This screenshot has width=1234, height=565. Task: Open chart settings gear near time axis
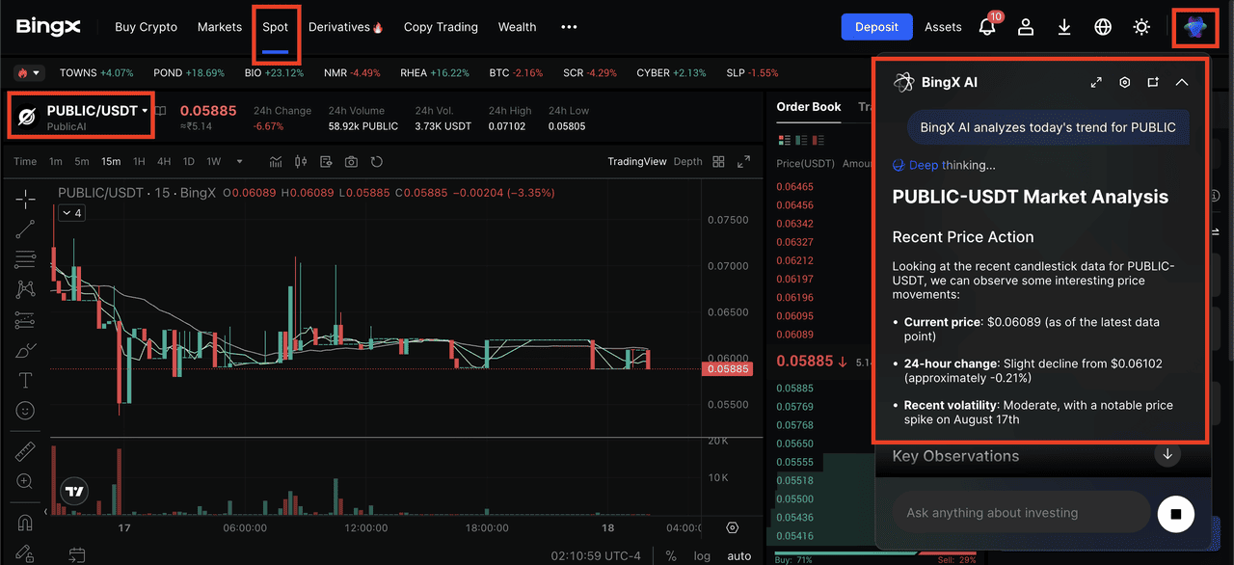tap(733, 527)
